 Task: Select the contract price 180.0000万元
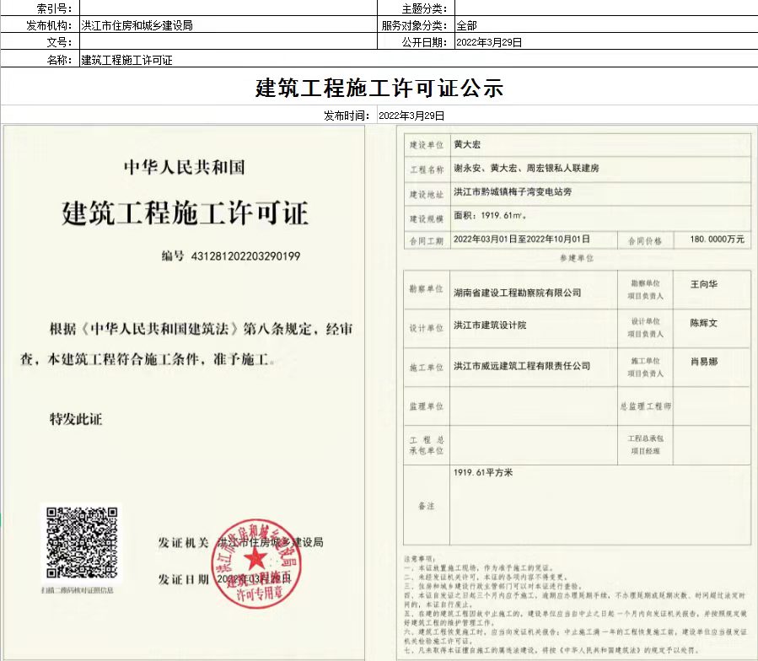(x=717, y=239)
